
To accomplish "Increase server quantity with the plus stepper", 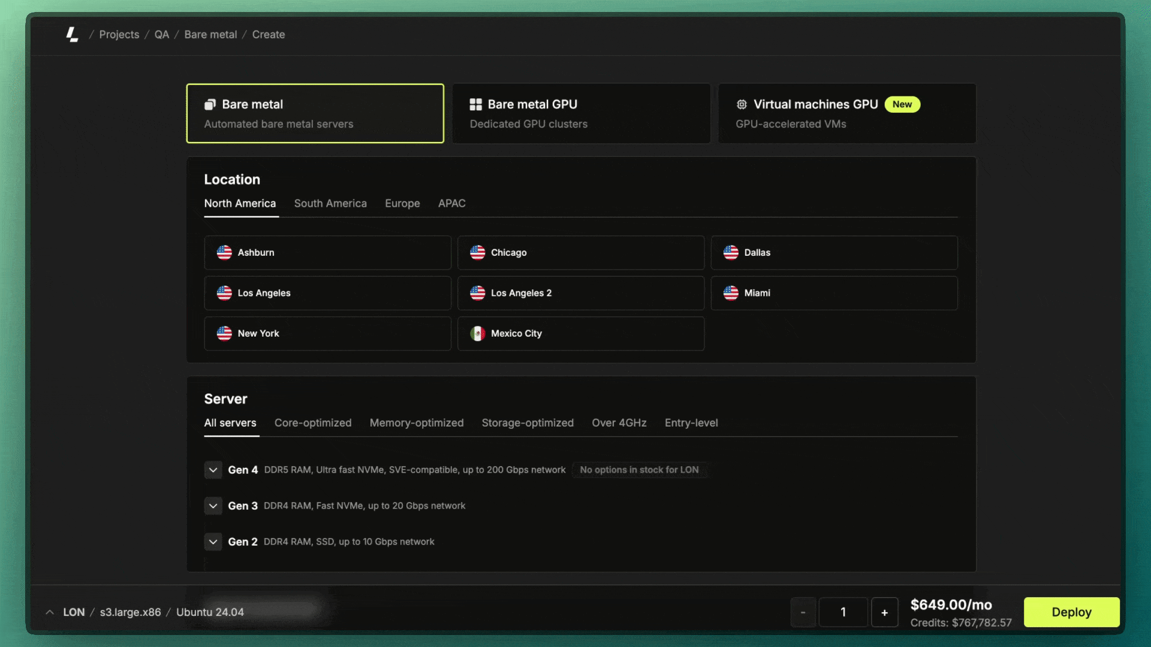I will (885, 612).
